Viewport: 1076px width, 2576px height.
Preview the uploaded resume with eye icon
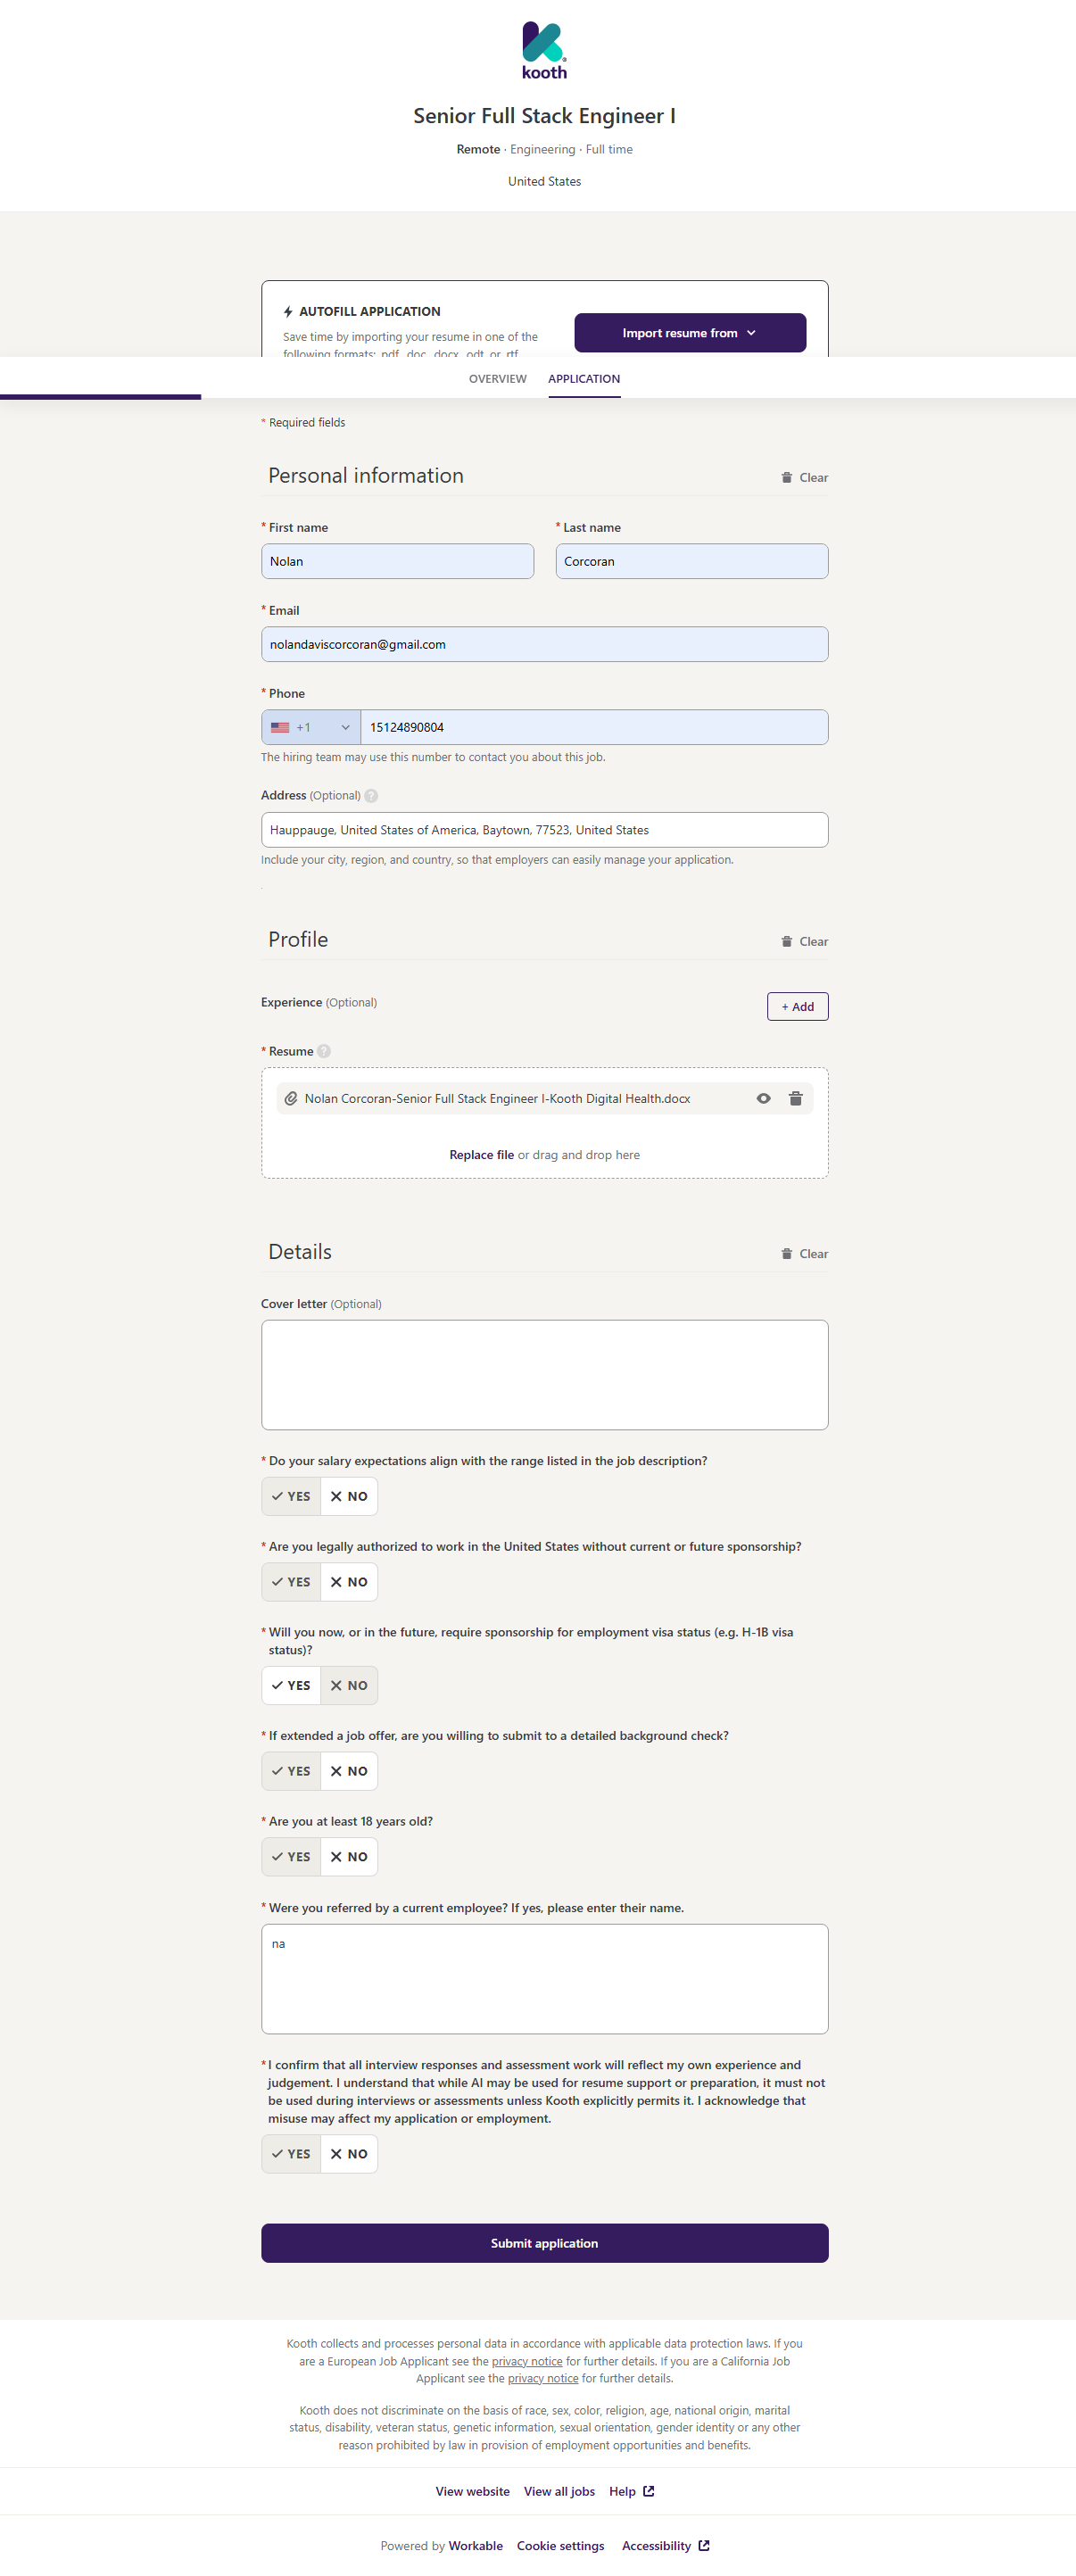[763, 1098]
